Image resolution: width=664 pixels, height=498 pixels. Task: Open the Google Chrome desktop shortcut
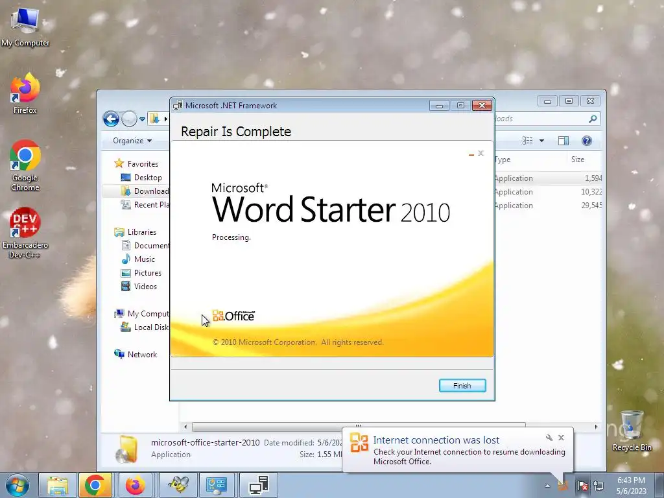tap(25, 165)
